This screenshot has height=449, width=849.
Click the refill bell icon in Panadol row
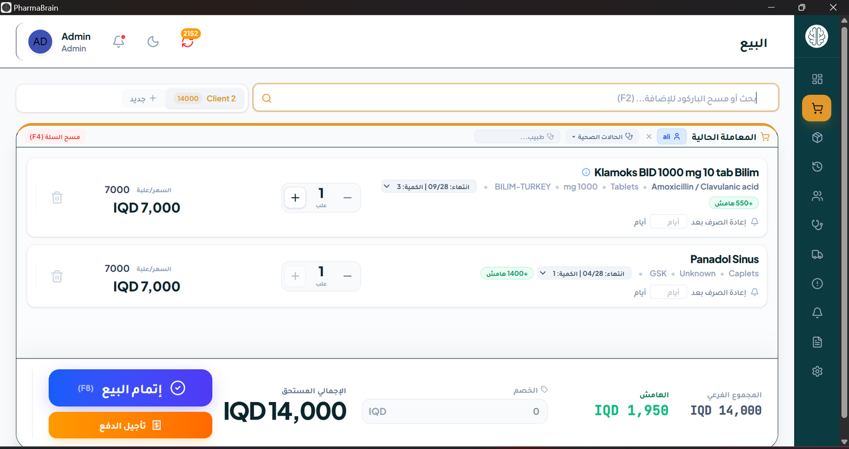point(754,292)
